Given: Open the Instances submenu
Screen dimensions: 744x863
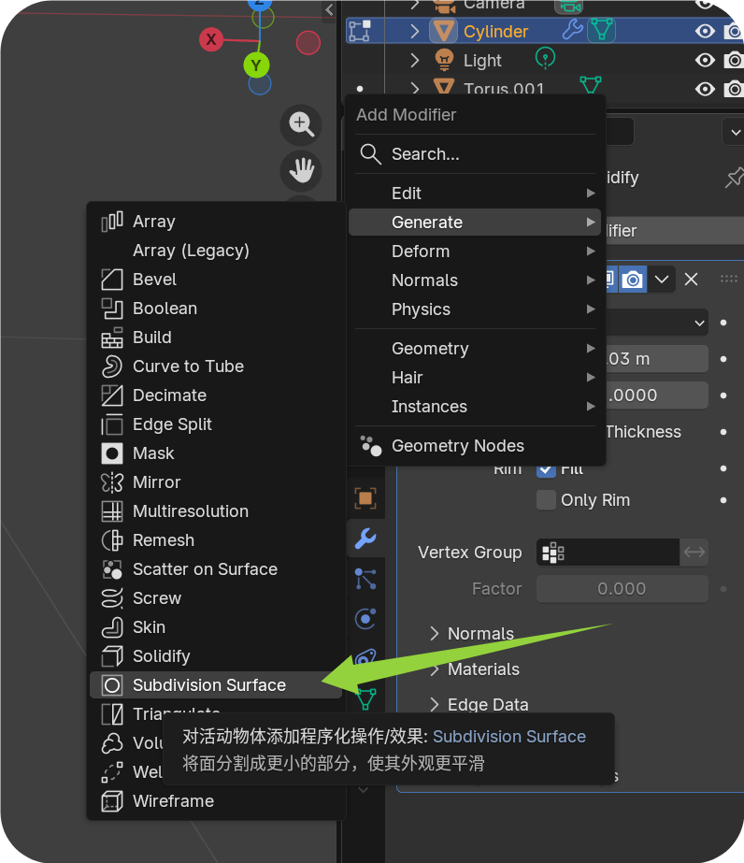Looking at the screenshot, I should [475, 407].
